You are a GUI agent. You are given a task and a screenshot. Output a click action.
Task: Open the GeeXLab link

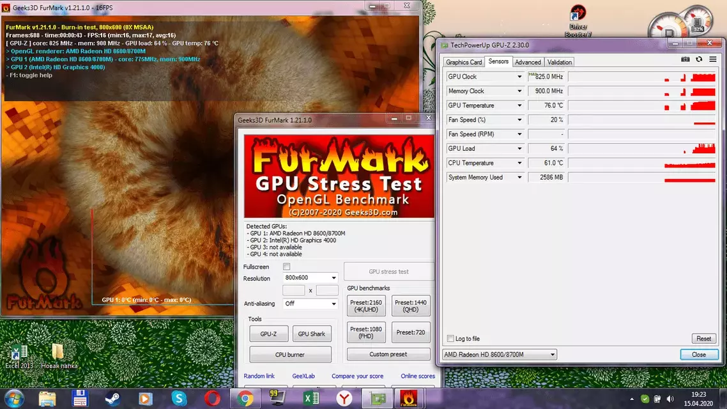click(x=303, y=376)
